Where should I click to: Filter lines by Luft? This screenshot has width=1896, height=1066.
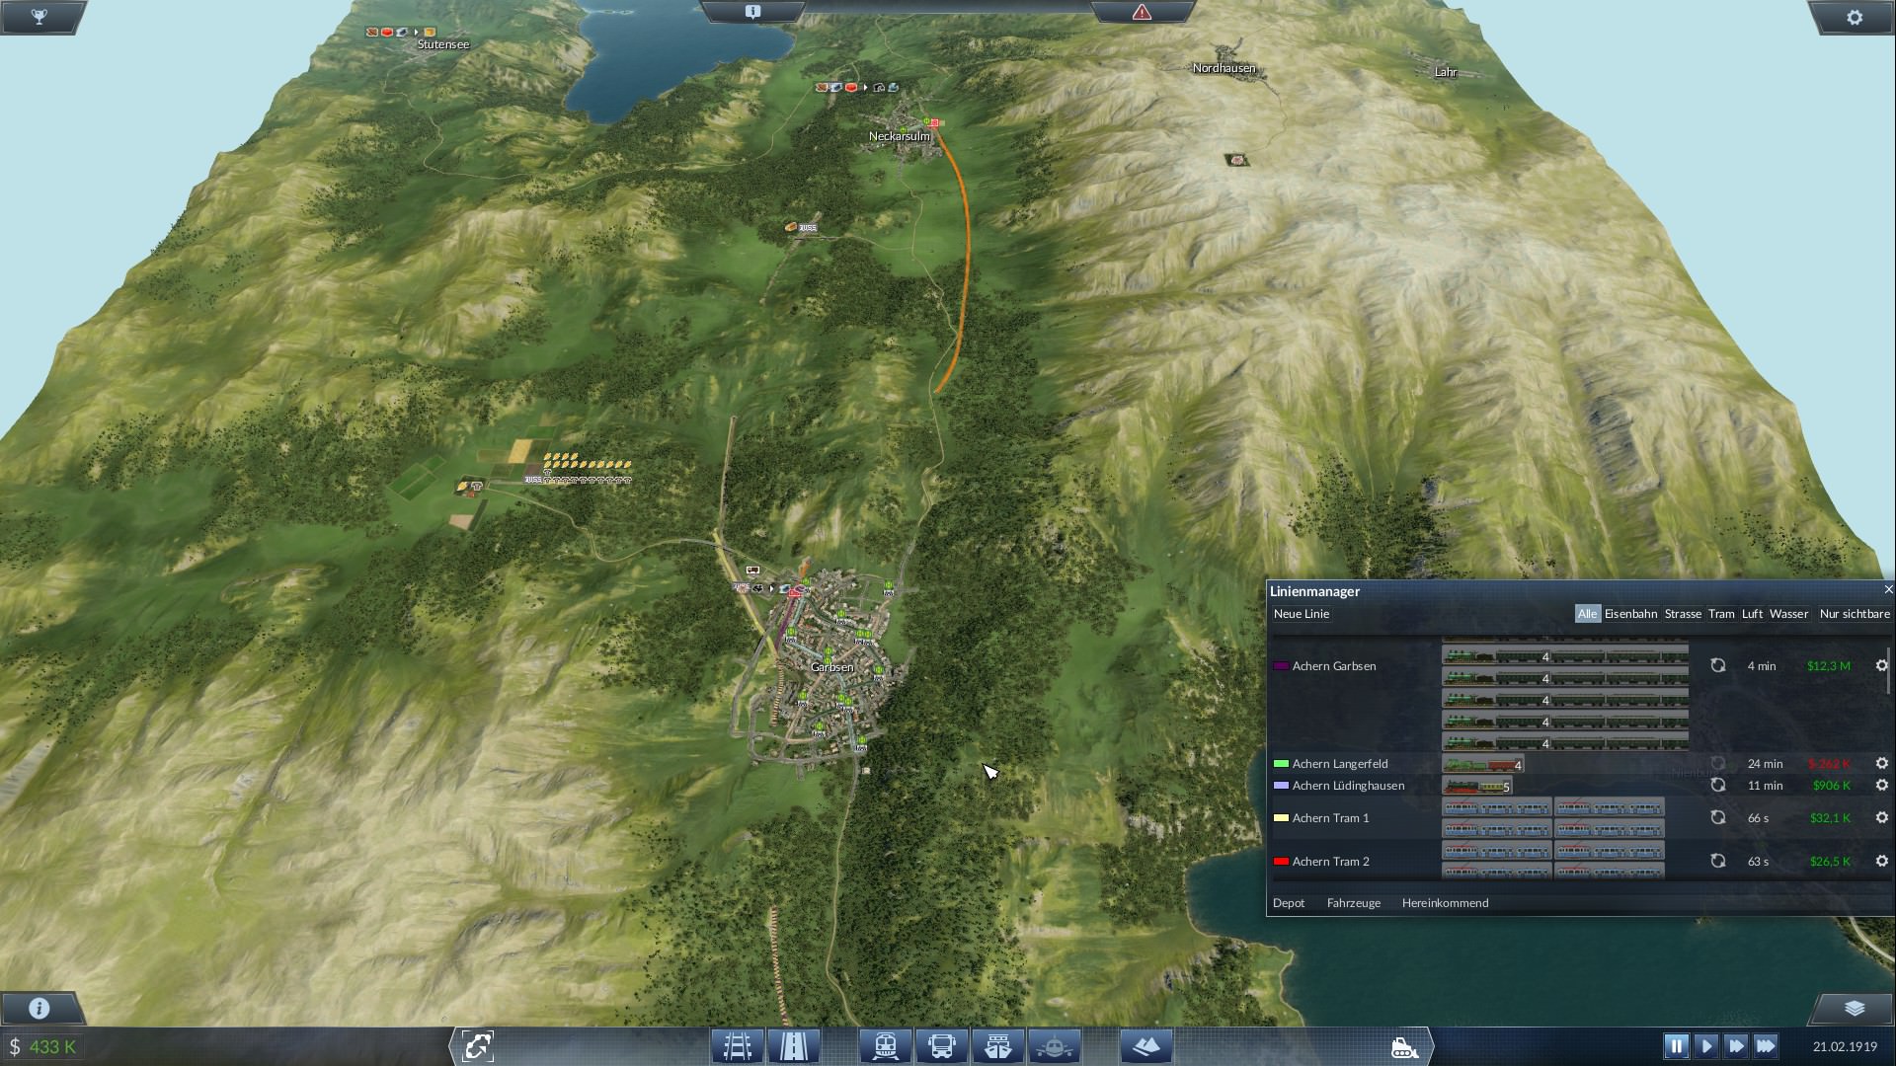tap(1752, 614)
